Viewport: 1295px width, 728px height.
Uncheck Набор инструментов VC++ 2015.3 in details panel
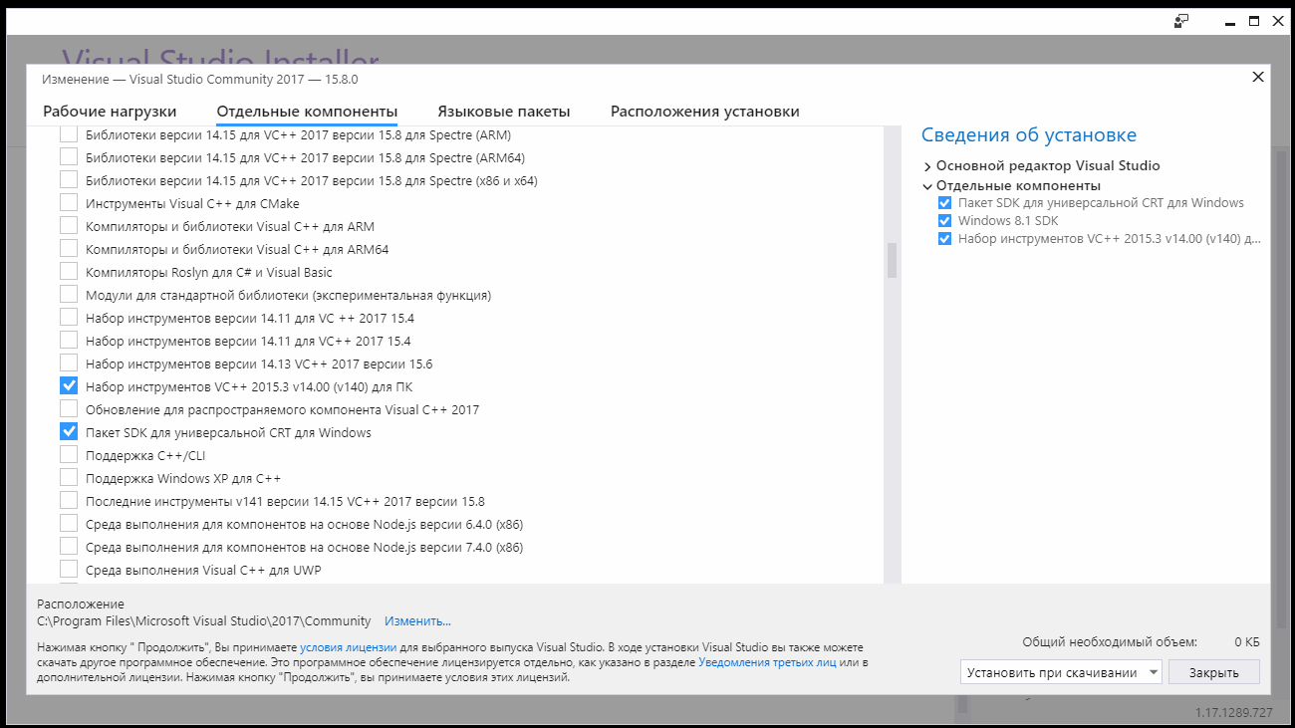945,239
